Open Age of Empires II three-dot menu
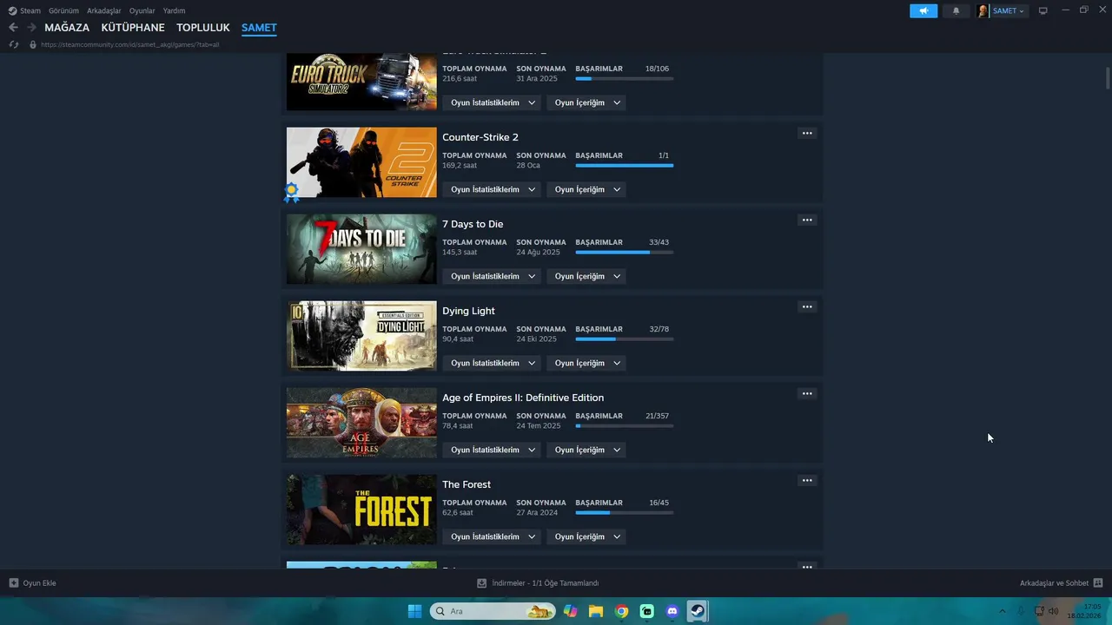Screen dimensions: 1112x625 click(x=807, y=394)
